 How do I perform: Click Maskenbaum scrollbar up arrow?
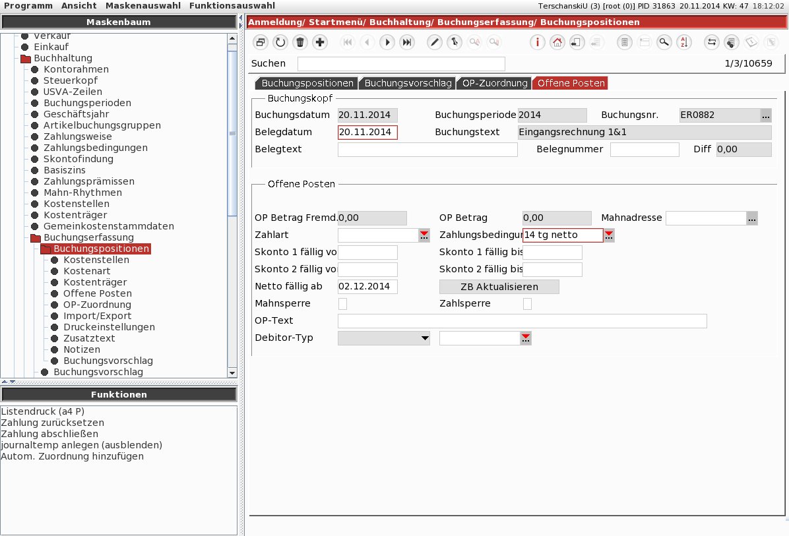pos(232,39)
